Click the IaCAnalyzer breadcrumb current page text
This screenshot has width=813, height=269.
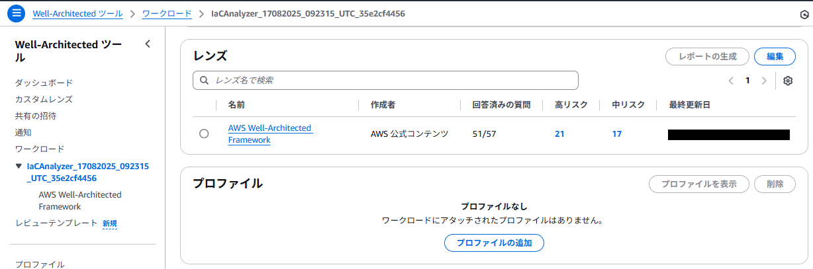coord(308,13)
